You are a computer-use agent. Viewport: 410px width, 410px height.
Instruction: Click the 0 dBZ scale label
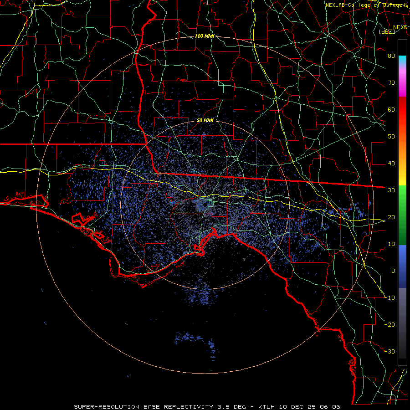tap(393, 271)
